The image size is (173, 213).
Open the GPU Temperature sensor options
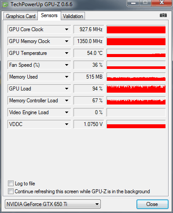click(x=67, y=53)
